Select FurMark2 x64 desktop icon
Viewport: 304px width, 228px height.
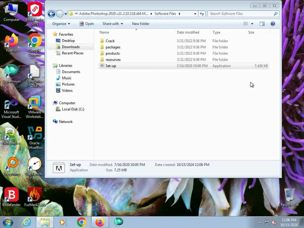pos(34,197)
